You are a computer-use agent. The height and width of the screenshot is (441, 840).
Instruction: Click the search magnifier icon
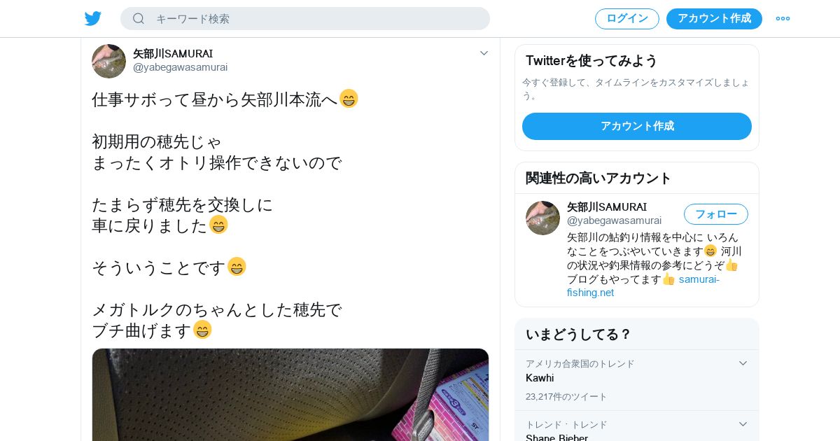pyautogui.click(x=139, y=19)
